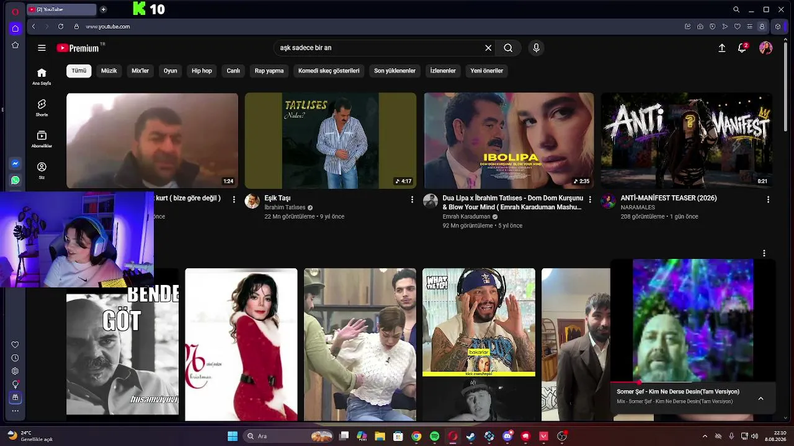Open Messenger in the Opera sidebar

tap(16, 164)
